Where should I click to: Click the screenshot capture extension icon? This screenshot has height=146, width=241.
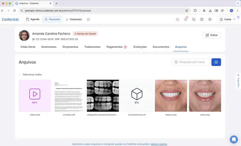(222, 10)
